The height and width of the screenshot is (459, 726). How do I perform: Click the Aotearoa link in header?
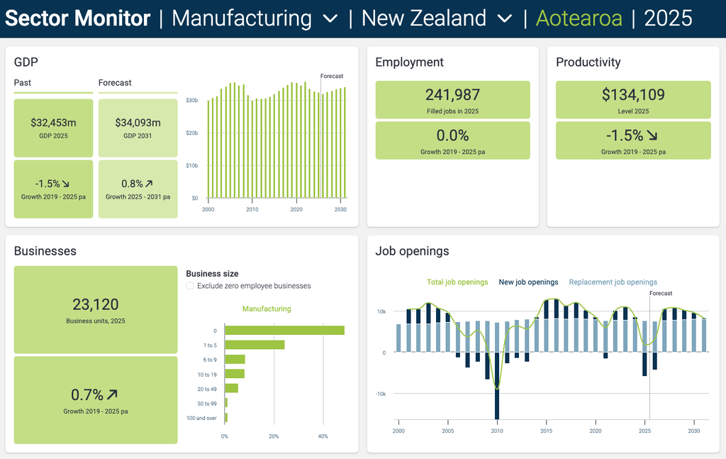pos(579,18)
